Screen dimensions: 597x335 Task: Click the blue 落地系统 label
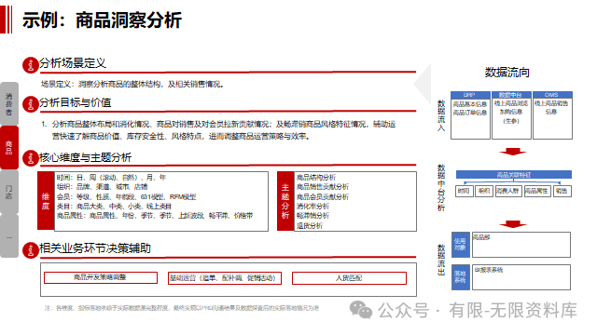click(x=460, y=277)
